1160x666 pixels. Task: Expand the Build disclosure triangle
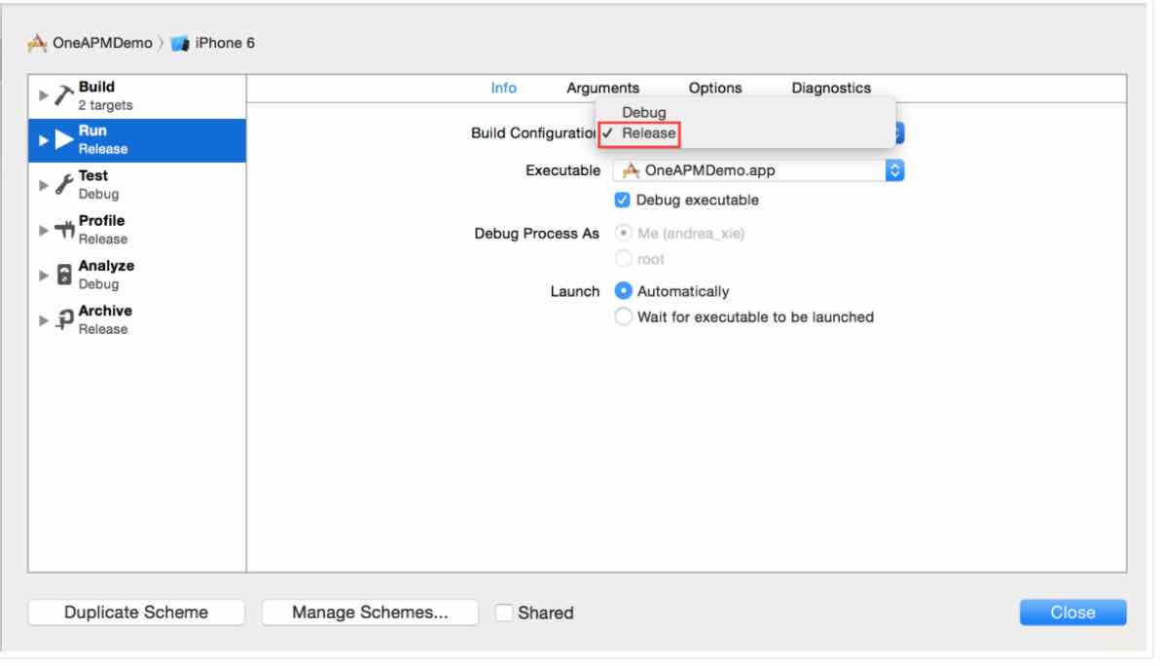(x=43, y=95)
